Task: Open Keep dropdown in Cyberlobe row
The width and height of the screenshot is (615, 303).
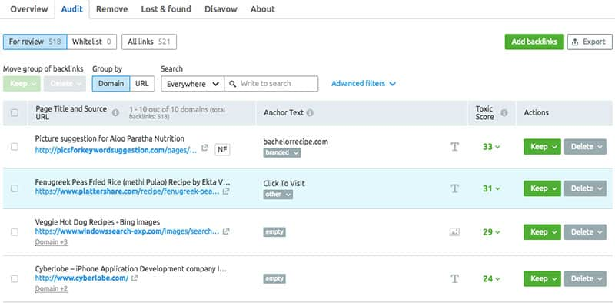Action: point(543,278)
